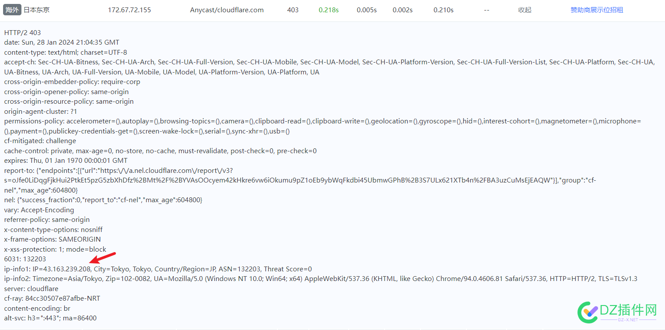
Task: Click the content-type: text/html line
Action: pos(66,52)
